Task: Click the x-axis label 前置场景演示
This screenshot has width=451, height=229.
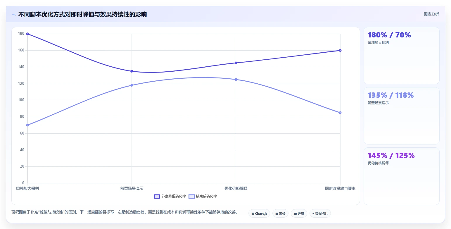Action: coord(132,188)
